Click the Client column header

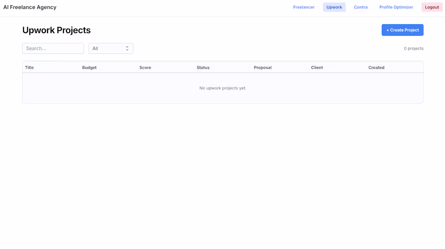(317, 68)
